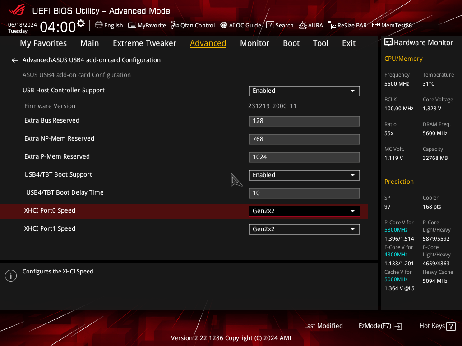Click the info icon beside the help text

pyautogui.click(x=10, y=275)
